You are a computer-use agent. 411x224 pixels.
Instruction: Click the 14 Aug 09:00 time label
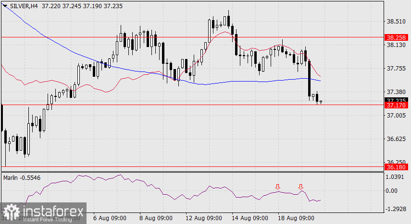250,218
